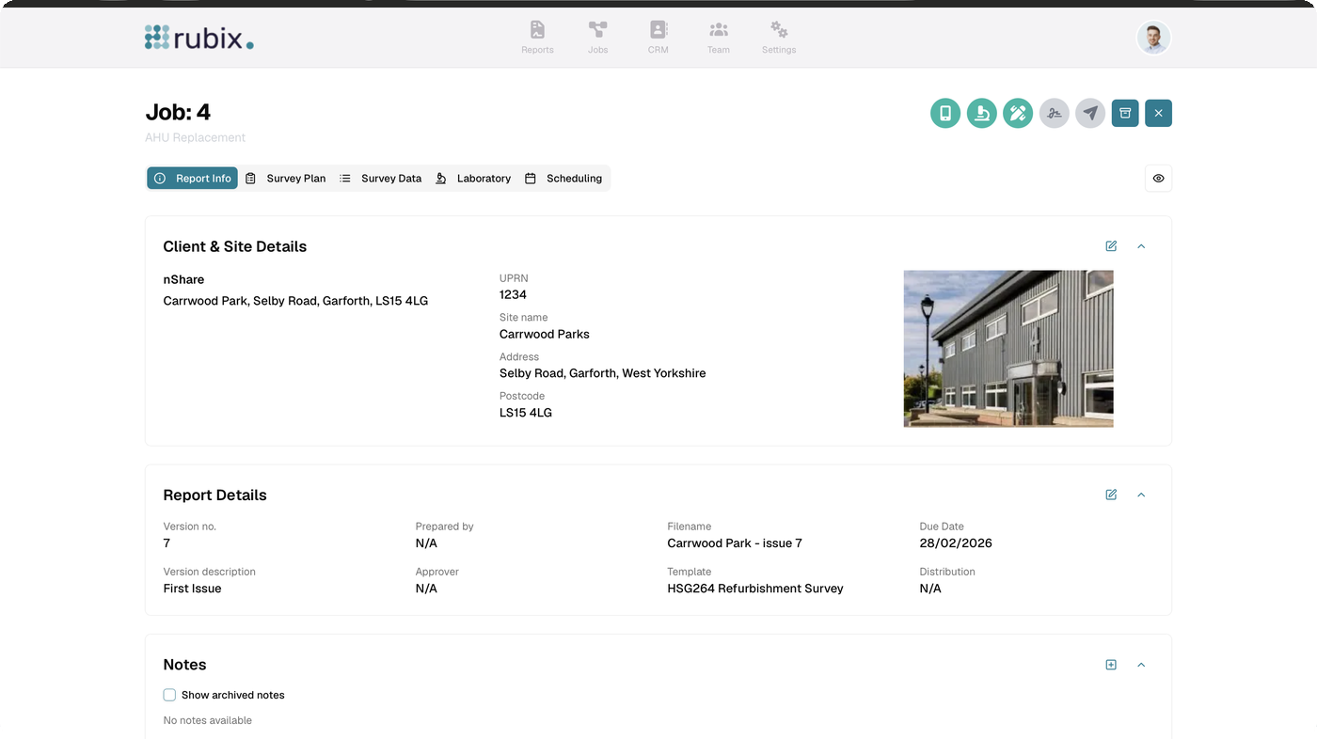This screenshot has width=1317, height=739.
Task: Click the due date 28/02/2026
Action: pyautogui.click(x=956, y=543)
